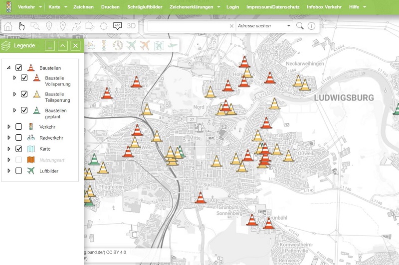The width and height of the screenshot is (399, 265).
Task: Click the traffic light quick-theme icon
Action: pos(104,46)
